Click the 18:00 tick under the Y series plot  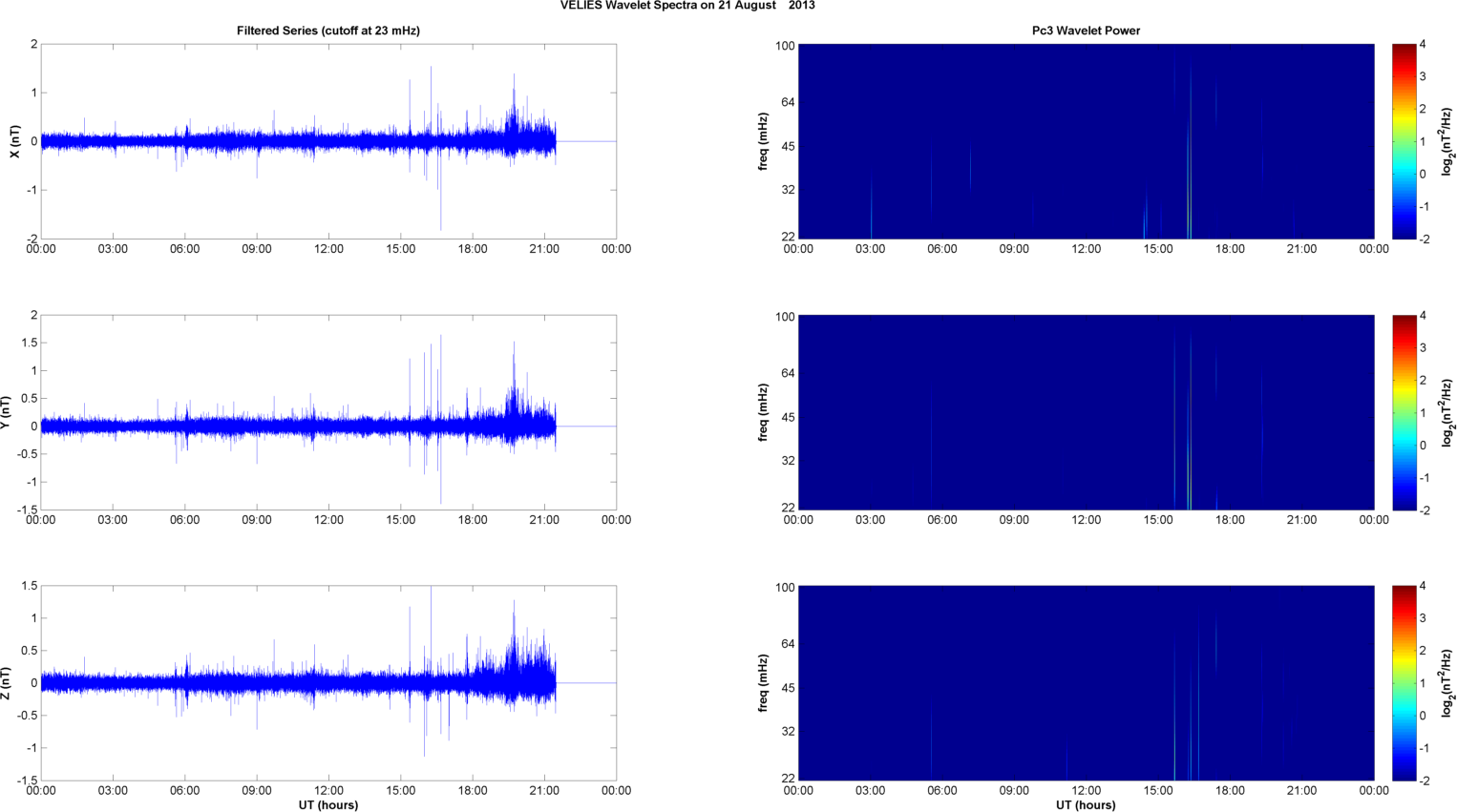point(473,520)
